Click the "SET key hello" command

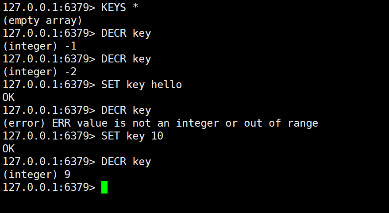[x=141, y=85]
